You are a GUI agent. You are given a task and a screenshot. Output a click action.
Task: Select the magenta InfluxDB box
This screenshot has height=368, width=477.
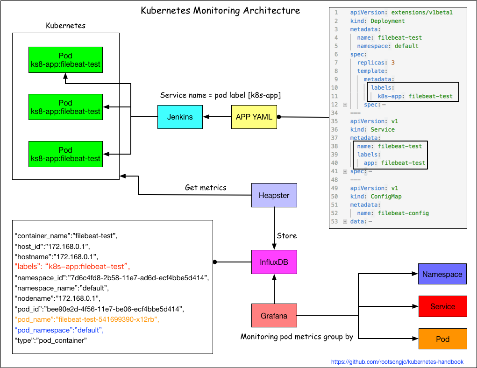point(274,262)
